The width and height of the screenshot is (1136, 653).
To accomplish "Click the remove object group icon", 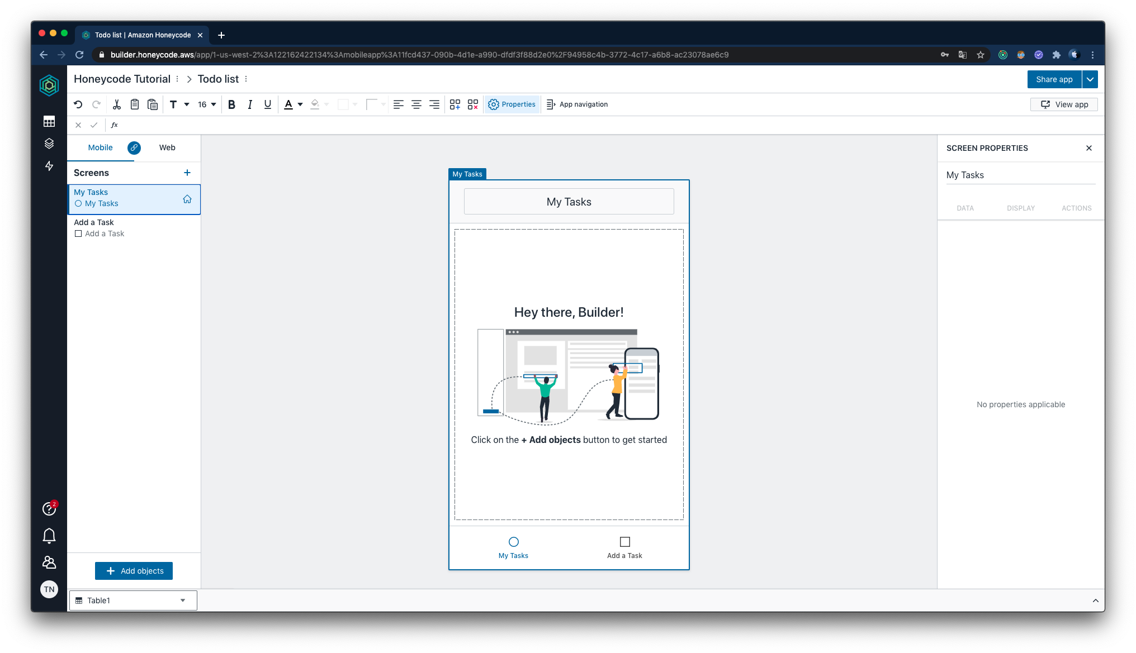I will click(473, 104).
